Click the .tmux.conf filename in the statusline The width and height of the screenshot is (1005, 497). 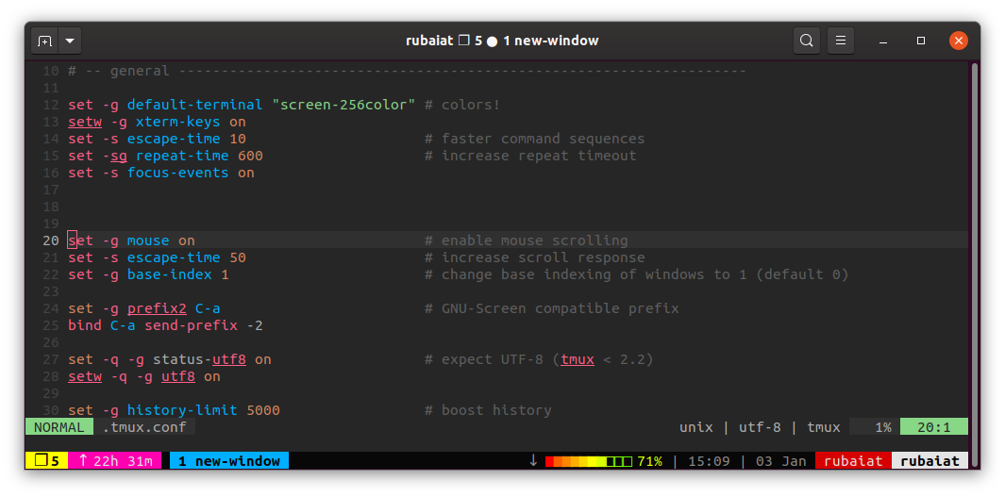click(145, 427)
